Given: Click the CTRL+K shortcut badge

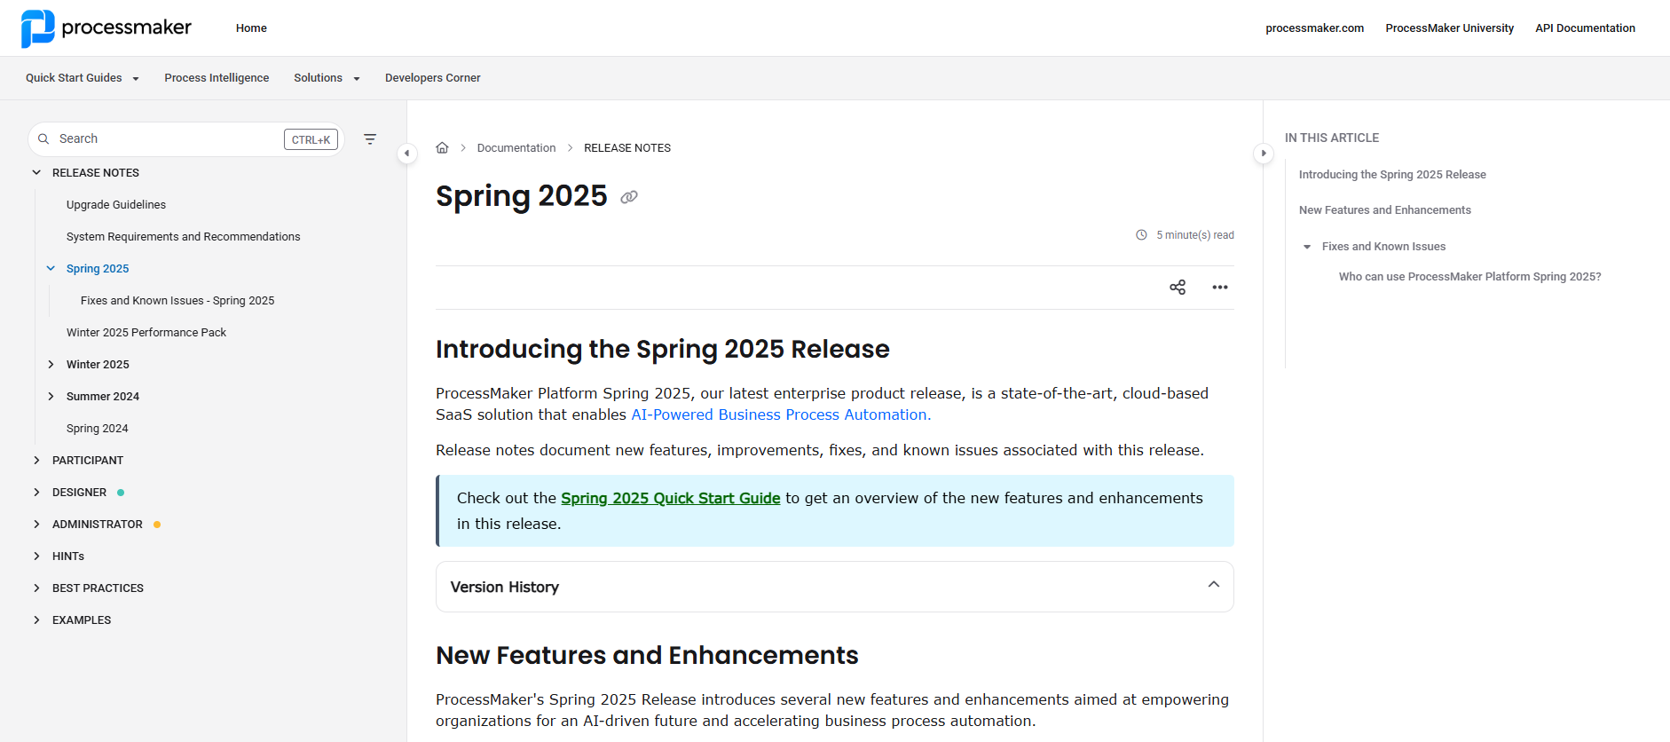Looking at the screenshot, I should pyautogui.click(x=311, y=139).
